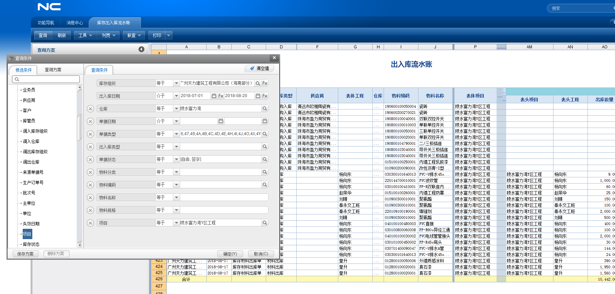Remove the 单据日期 condition row
615x294 pixels.
tap(90, 121)
